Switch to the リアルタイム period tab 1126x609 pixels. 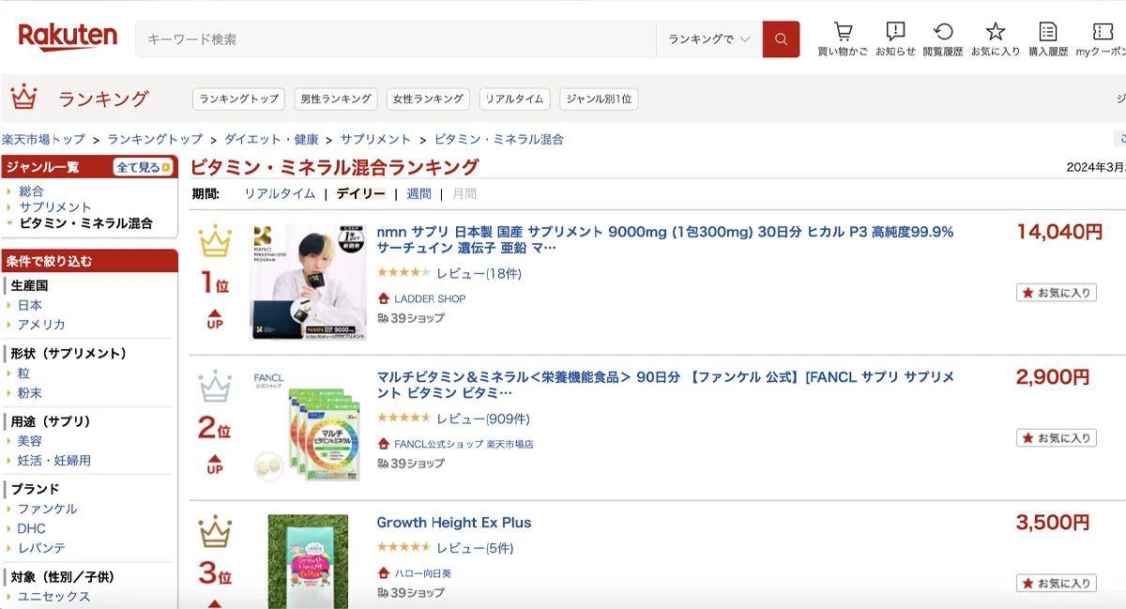(x=280, y=193)
